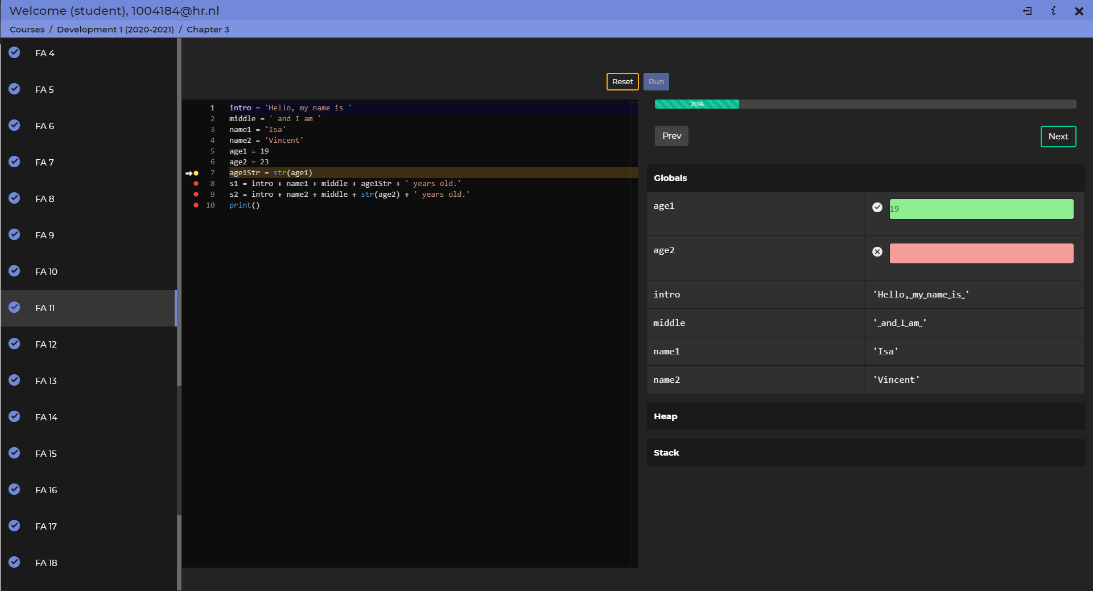Expand the Stack section header
Screen dimensions: 1093x591
coord(865,453)
